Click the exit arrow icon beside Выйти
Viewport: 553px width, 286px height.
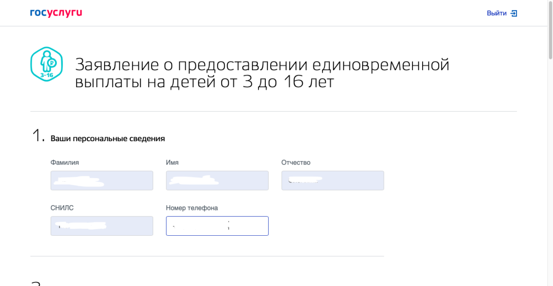pyautogui.click(x=514, y=13)
